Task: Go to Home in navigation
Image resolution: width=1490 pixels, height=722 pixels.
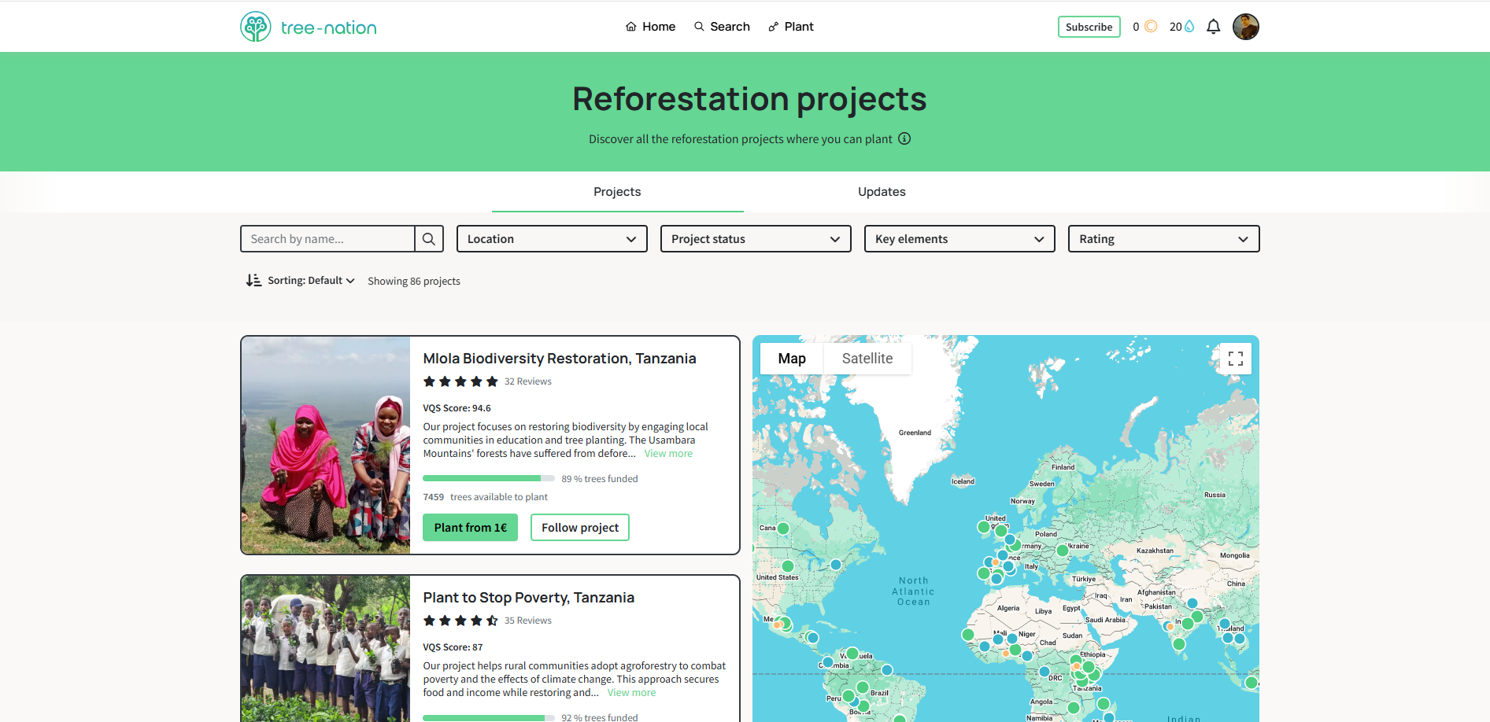Action: click(650, 27)
